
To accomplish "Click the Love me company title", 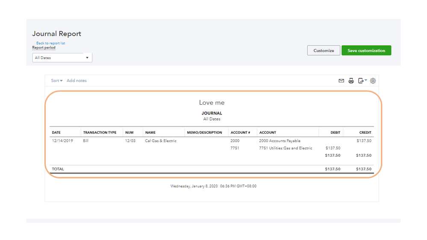I will [x=212, y=102].
